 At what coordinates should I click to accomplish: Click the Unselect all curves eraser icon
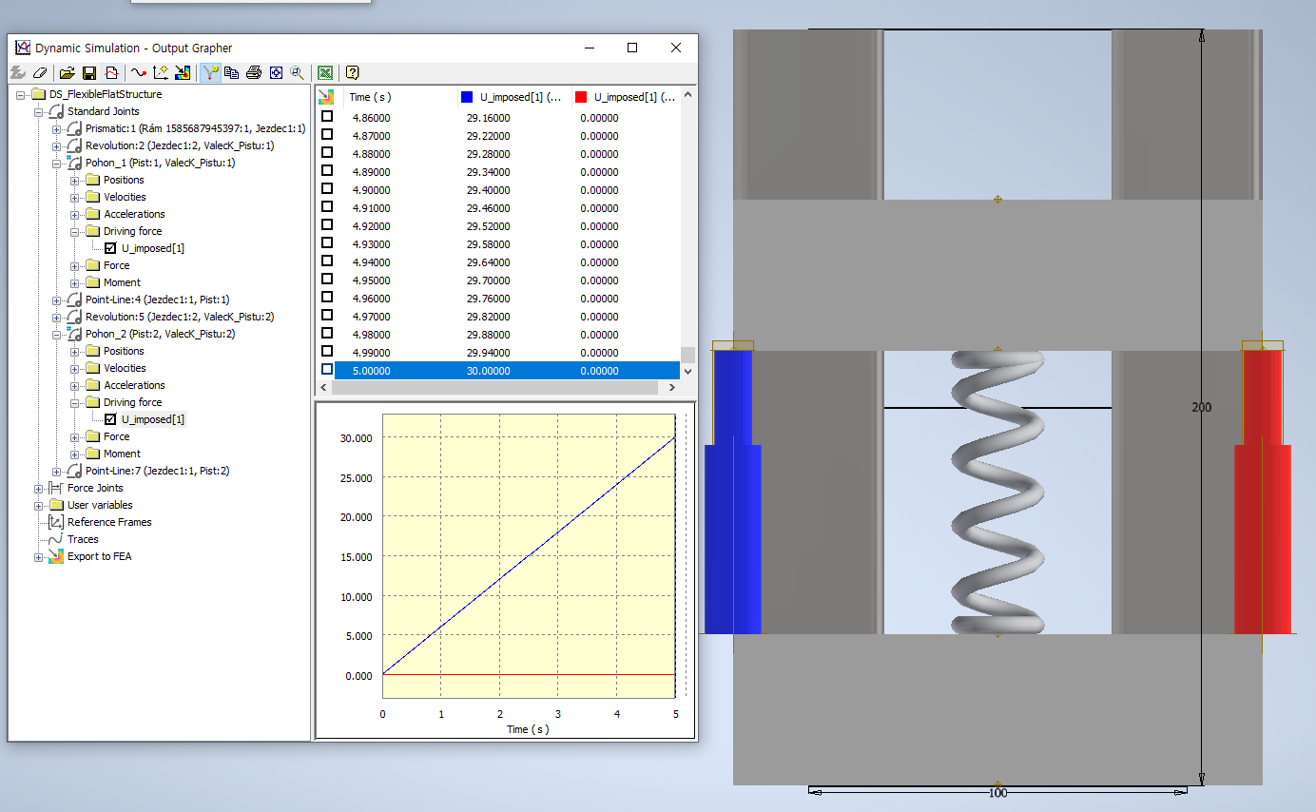tap(40, 72)
